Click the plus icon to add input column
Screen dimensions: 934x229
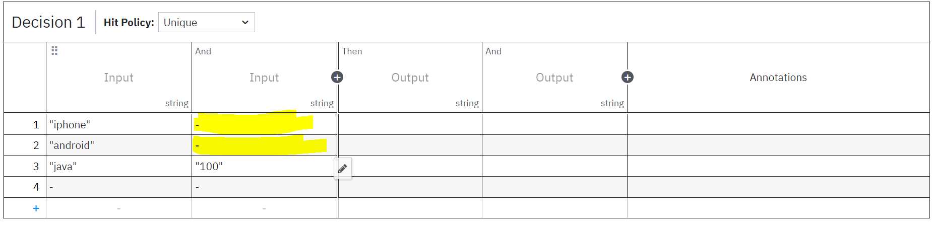tap(337, 77)
